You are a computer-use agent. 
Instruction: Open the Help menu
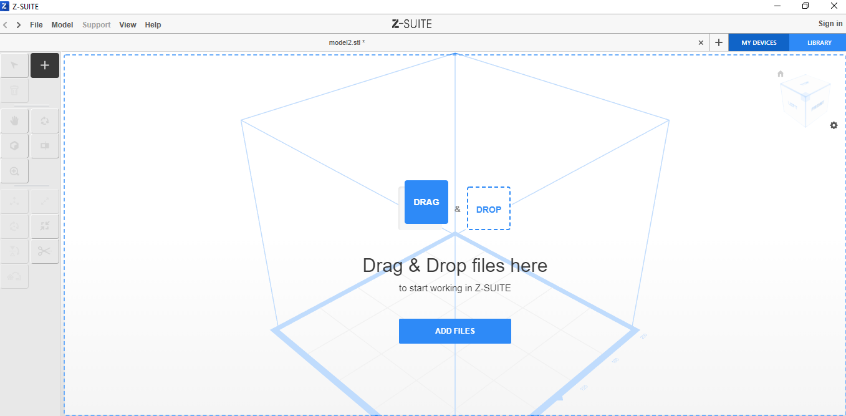pos(153,25)
